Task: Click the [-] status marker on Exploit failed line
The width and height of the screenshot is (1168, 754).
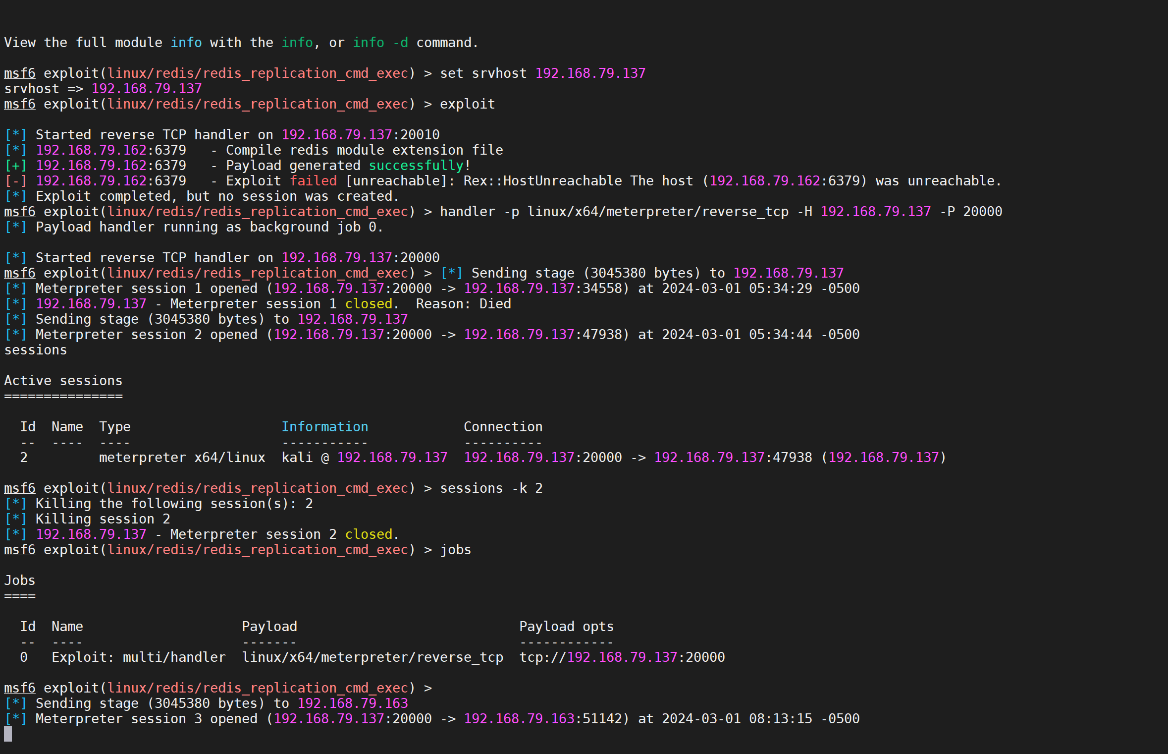Action: pyautogui.click(x=16, y=181)
